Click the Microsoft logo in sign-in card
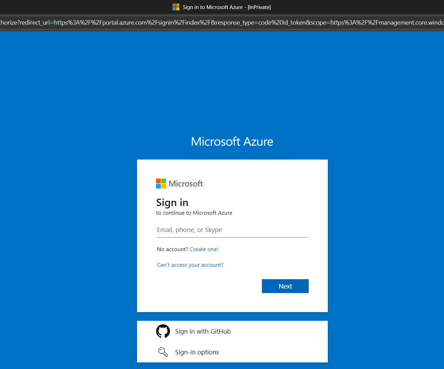Screen dimensions: 444x369 179,183
